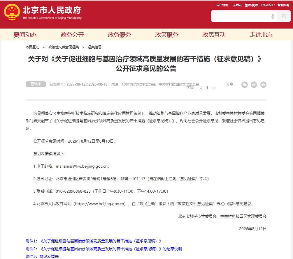The image size is (293, 259).
Task: Set font size to 大
Action: point(201,88)
